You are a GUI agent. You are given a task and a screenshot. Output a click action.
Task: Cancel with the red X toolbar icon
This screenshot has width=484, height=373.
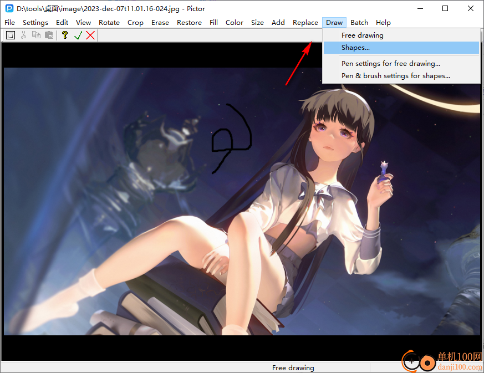[x=90, y=35]
